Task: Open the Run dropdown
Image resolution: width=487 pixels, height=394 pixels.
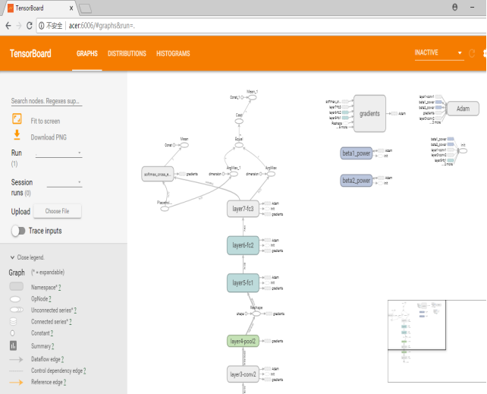Action: point(58,153)
